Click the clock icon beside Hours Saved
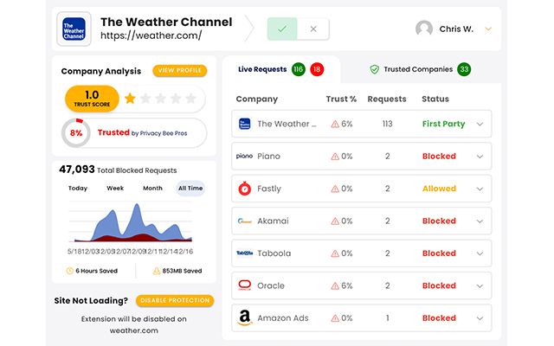 tap(69, 271)
